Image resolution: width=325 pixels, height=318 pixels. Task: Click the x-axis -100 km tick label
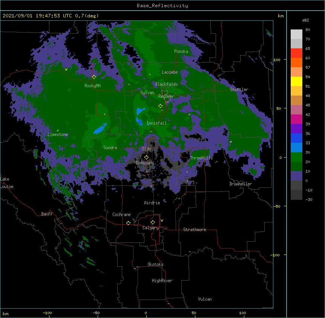click(47, 313)
